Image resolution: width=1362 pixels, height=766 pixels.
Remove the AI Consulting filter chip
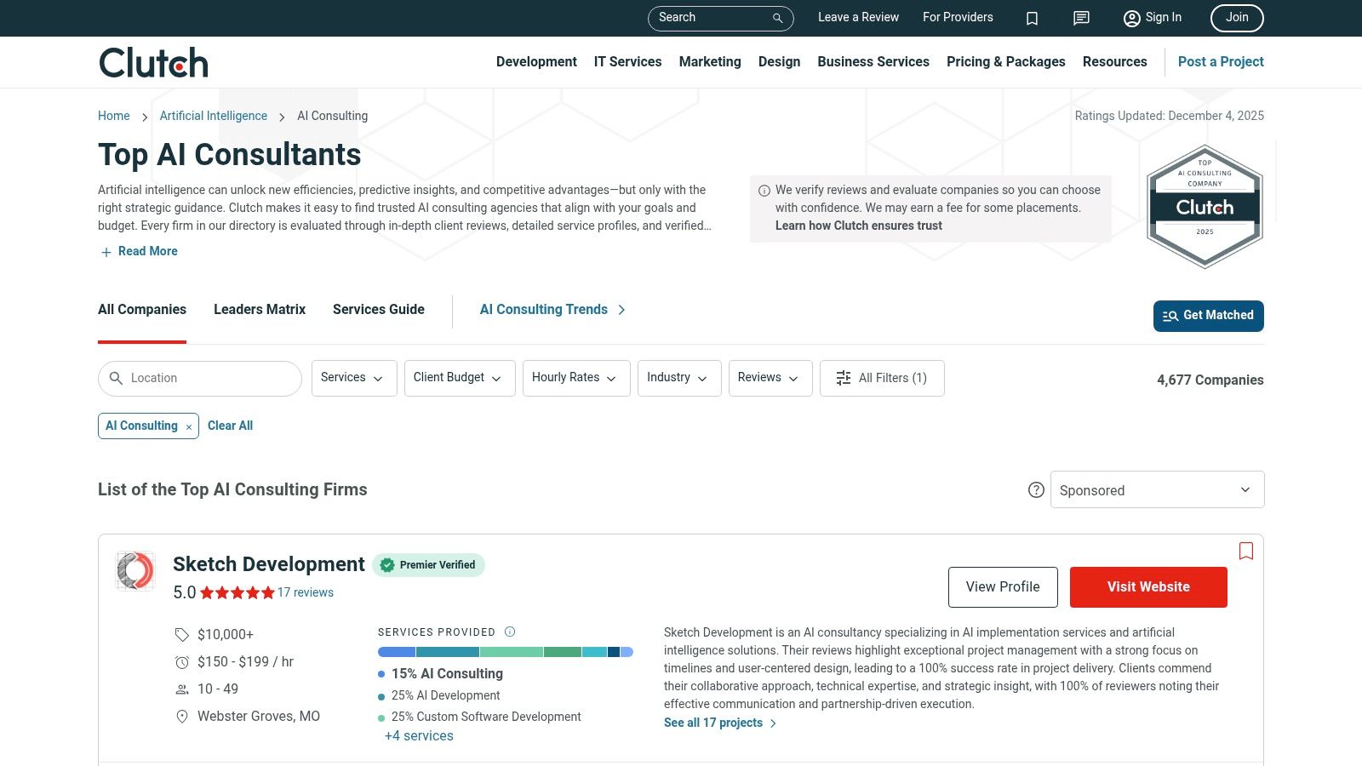(189, 426)
